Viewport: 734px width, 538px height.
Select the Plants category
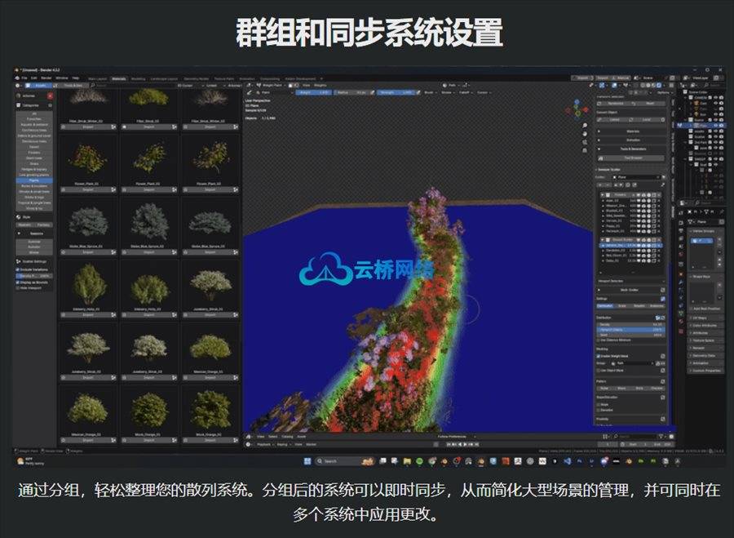click(34, 178)
